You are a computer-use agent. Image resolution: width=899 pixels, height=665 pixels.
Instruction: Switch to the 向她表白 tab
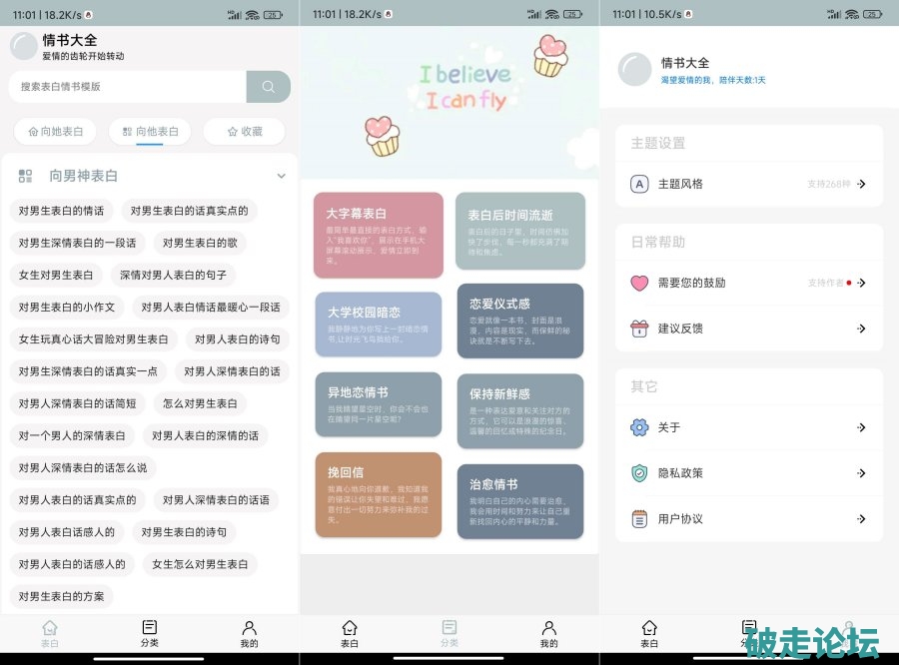(55, 131)
